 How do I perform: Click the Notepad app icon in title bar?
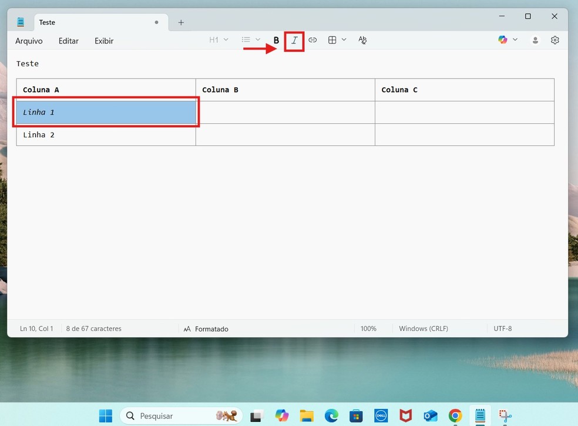(x=21, y=22)
